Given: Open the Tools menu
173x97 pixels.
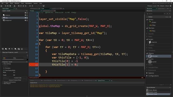Looking at the screenshot, I should 22,3.
